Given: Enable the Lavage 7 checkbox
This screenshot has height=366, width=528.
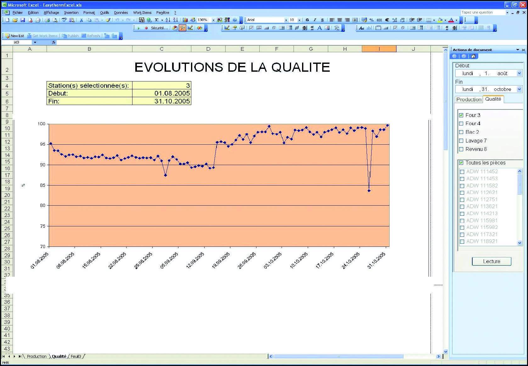Looking at the screenshot, I should (x=461, y=141).
